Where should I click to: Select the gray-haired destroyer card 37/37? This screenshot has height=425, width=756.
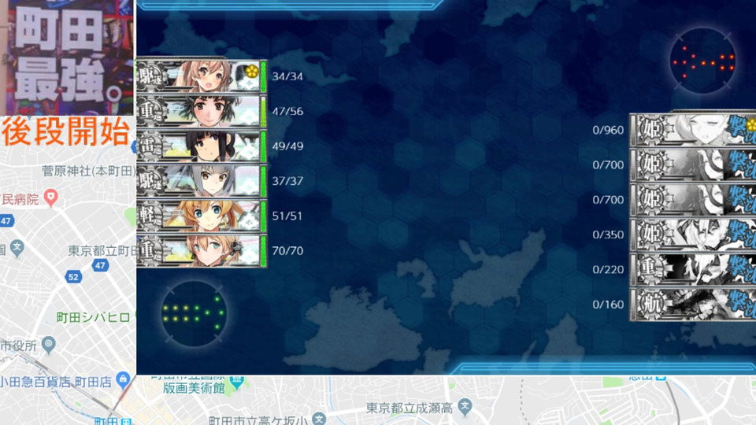click(202, 181)
